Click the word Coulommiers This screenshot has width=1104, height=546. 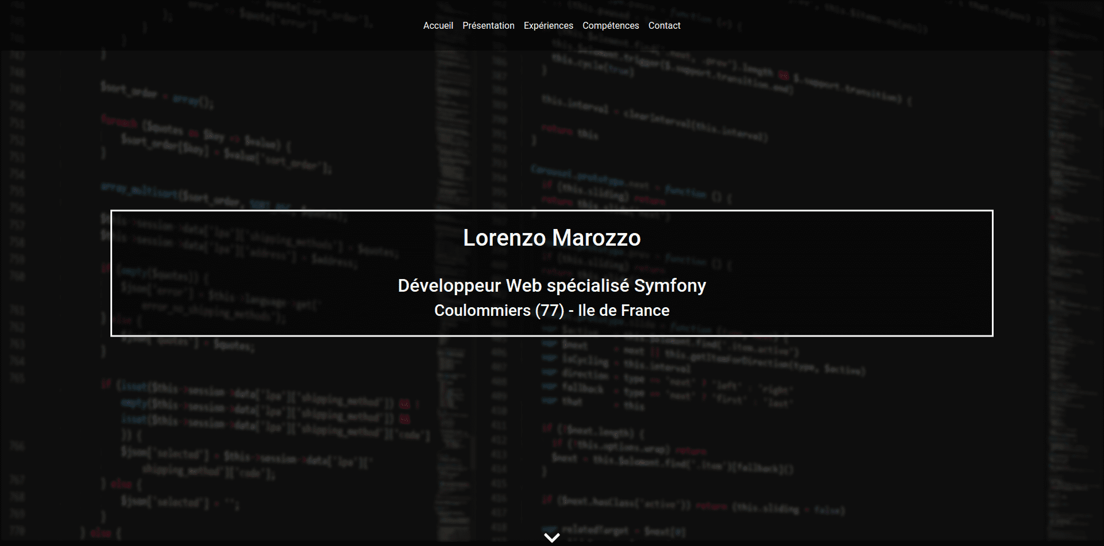tap(482, 311)
